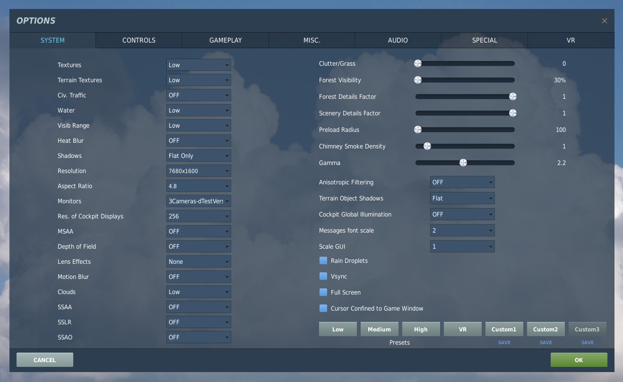
Task: Click the Gamma slider handle
Action: [x=463, y=163]
